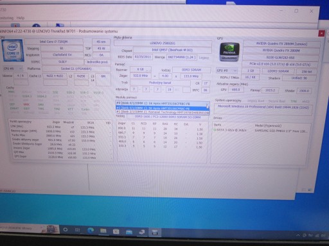
Task: Open Microsoft Edge from the taskbar
Action: tap(91, 230)
